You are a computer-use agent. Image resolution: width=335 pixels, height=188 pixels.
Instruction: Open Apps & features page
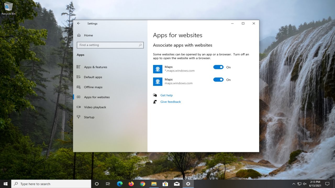tap(96, 67)
